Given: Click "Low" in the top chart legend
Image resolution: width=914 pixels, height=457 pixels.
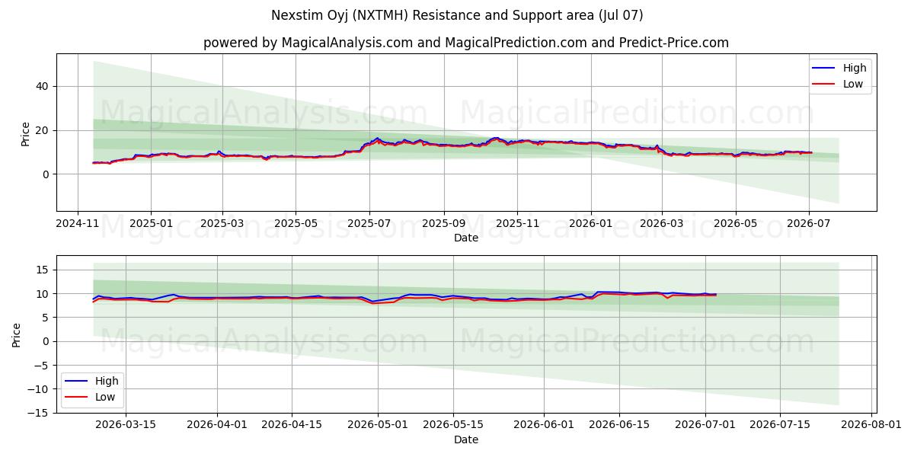Looking at the screenshot, I should (853, 85).
